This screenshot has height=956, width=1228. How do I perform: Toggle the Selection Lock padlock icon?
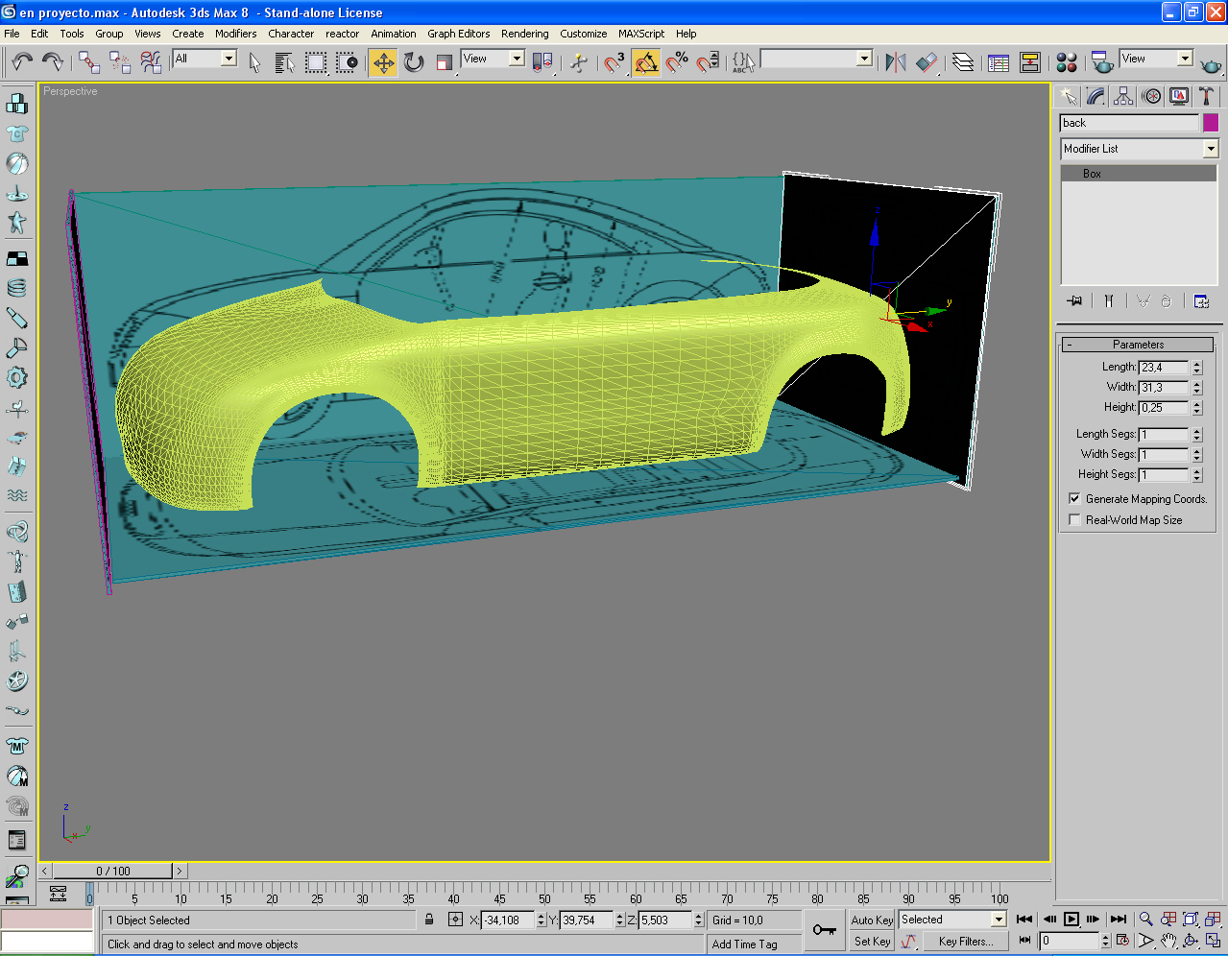[x=429, y=920]
